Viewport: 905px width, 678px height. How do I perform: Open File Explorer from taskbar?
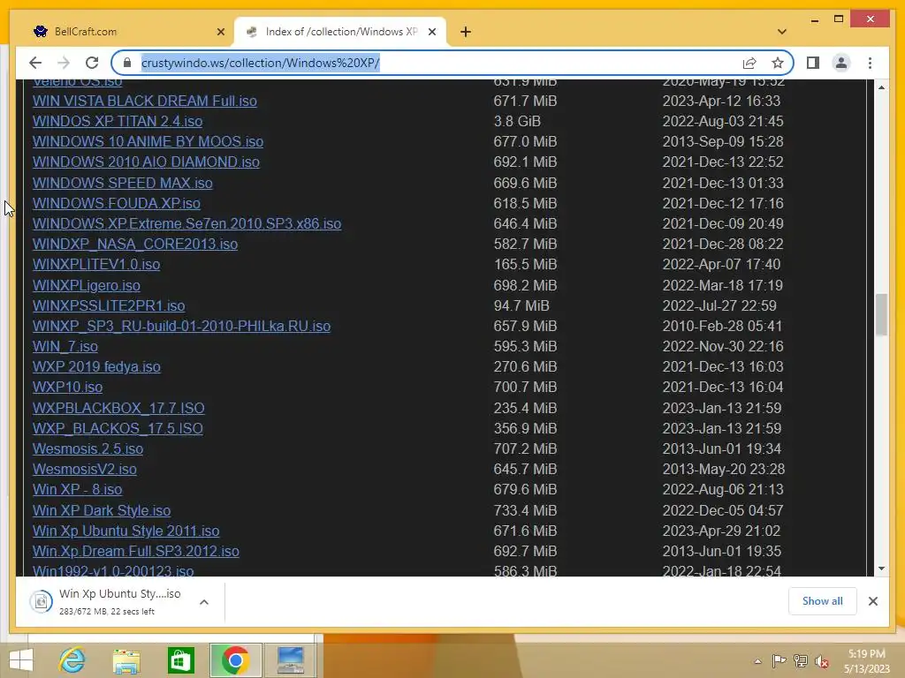(x=126, y=660)
